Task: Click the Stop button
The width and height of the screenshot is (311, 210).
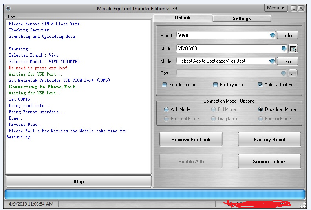Action: click(79, 181)
